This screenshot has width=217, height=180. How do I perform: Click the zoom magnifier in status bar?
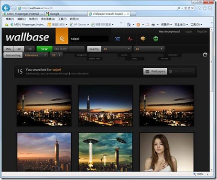(195, 174)
